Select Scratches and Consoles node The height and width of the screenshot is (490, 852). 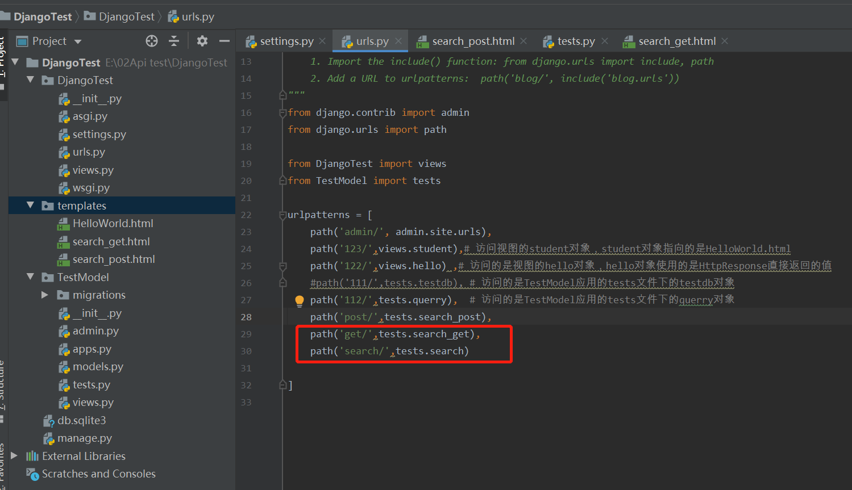pos(98,474)
